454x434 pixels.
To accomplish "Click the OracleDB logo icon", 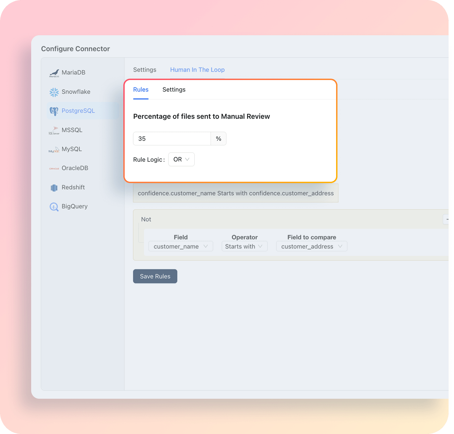I will click(x=54, y=169).
